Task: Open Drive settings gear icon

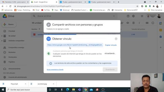Action: click(133, 16)
